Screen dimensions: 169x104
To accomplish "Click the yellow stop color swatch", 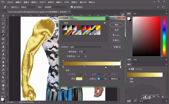I will [x=79, y=79].
